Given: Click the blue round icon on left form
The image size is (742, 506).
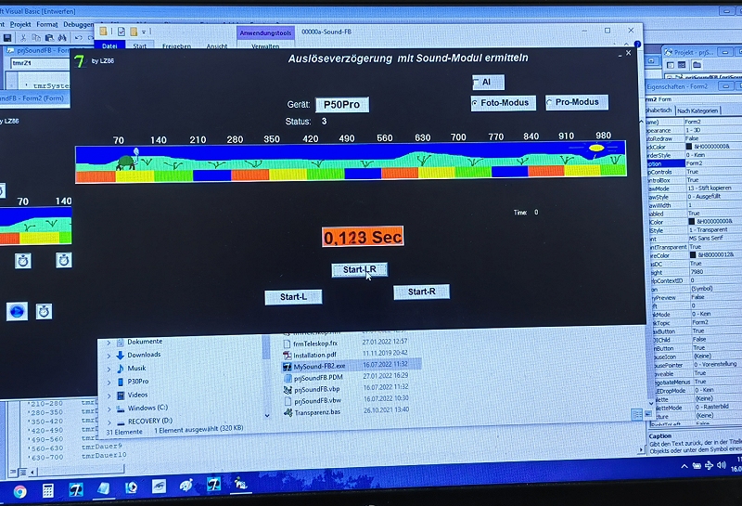Looking at the screenshot, I should point(16,311).
